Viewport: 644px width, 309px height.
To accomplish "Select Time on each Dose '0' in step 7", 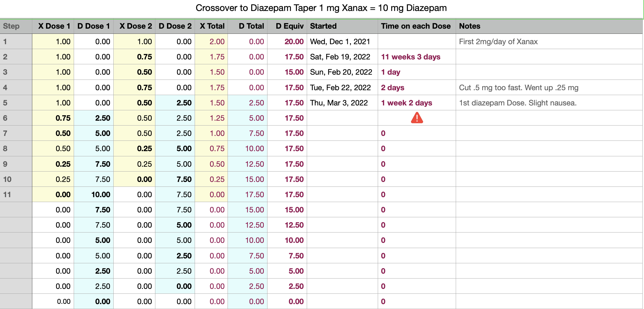I will tap(417, 133).
